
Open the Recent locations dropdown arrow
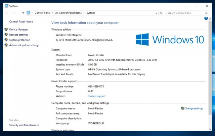[x=18, y=13]
